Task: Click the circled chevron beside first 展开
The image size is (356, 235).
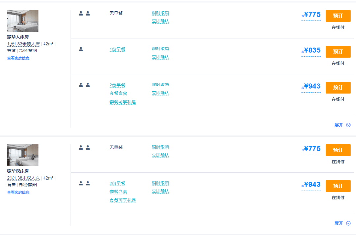Action: [348, 125]
